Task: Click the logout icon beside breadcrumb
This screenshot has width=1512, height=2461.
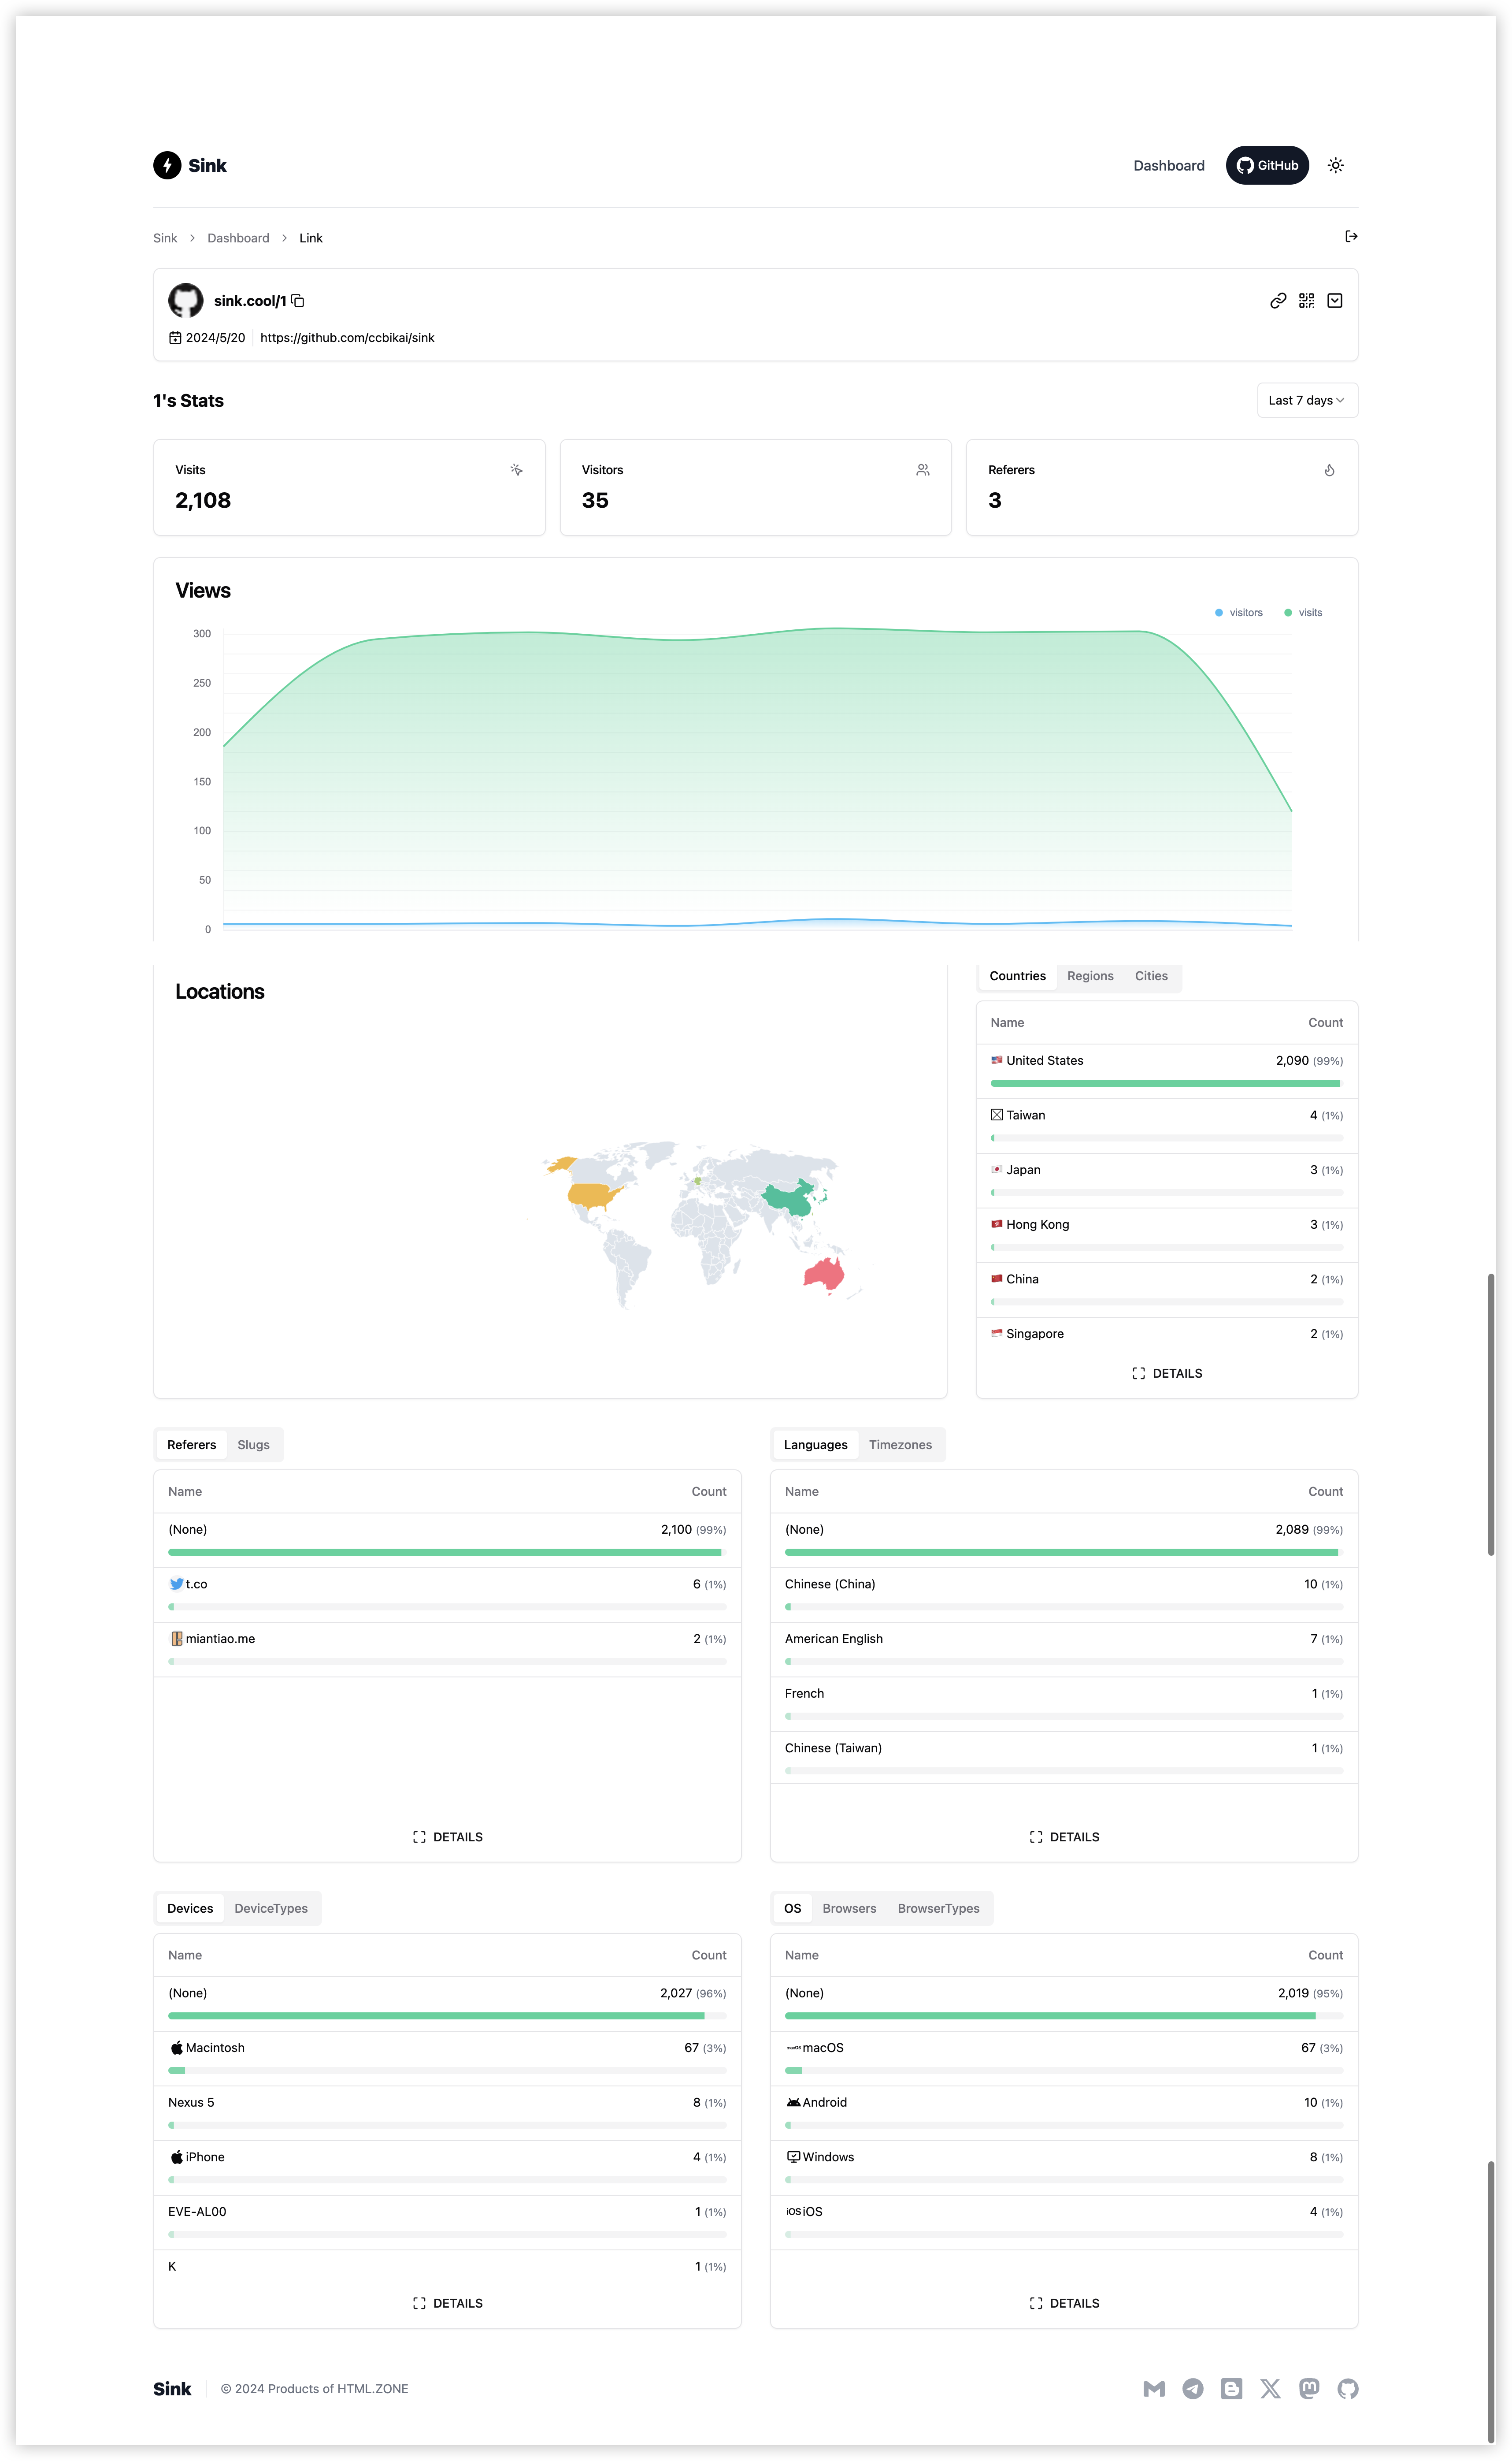Action: pyautogui.click(x=1351, y=237)
